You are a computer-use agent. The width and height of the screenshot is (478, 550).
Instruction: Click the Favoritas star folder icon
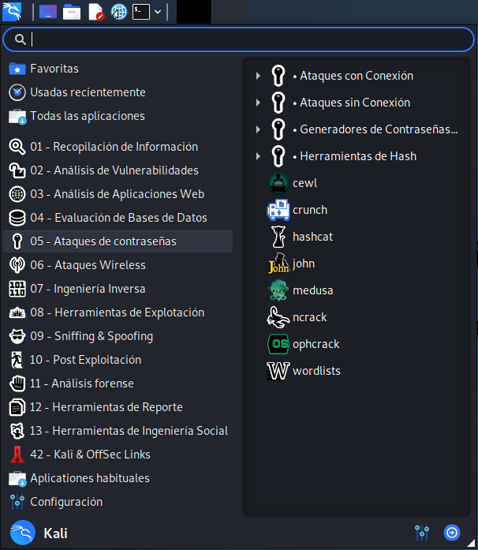point(17,69)
